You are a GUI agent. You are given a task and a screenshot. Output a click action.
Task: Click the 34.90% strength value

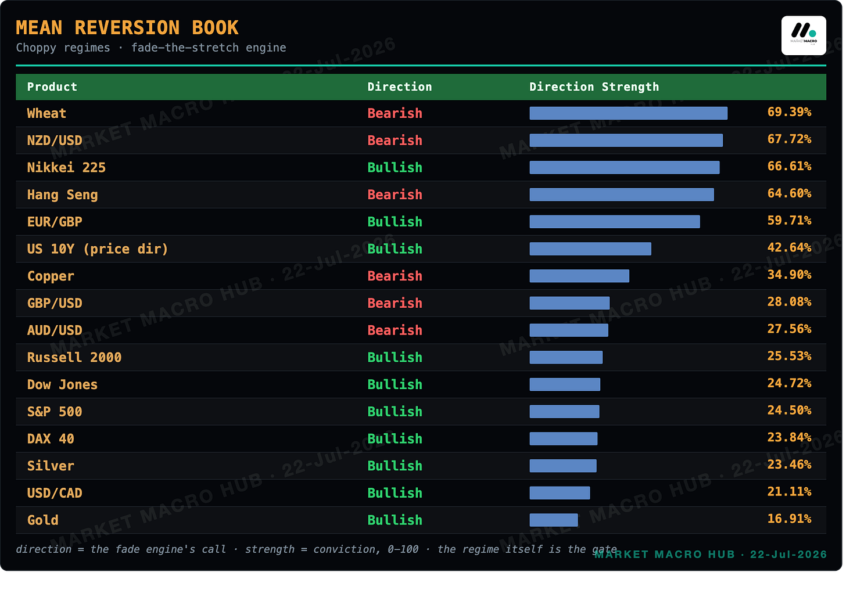tap(789, 275)
